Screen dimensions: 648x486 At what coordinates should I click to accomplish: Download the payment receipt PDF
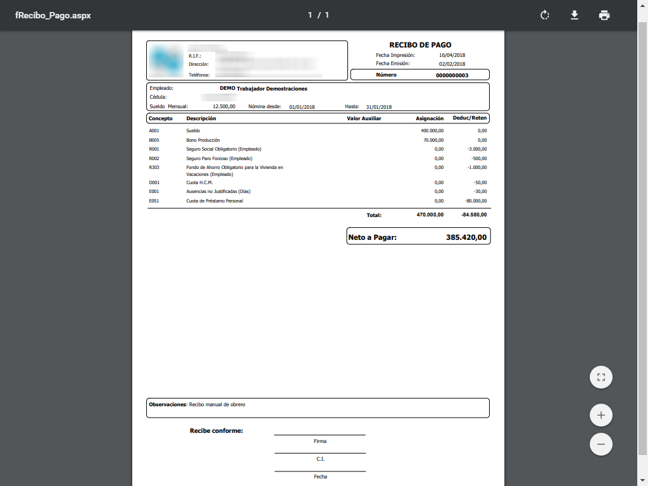575,15
